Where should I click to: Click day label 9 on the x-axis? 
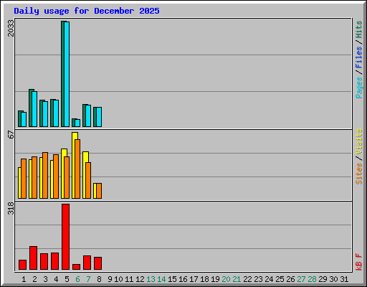[110, 279]
